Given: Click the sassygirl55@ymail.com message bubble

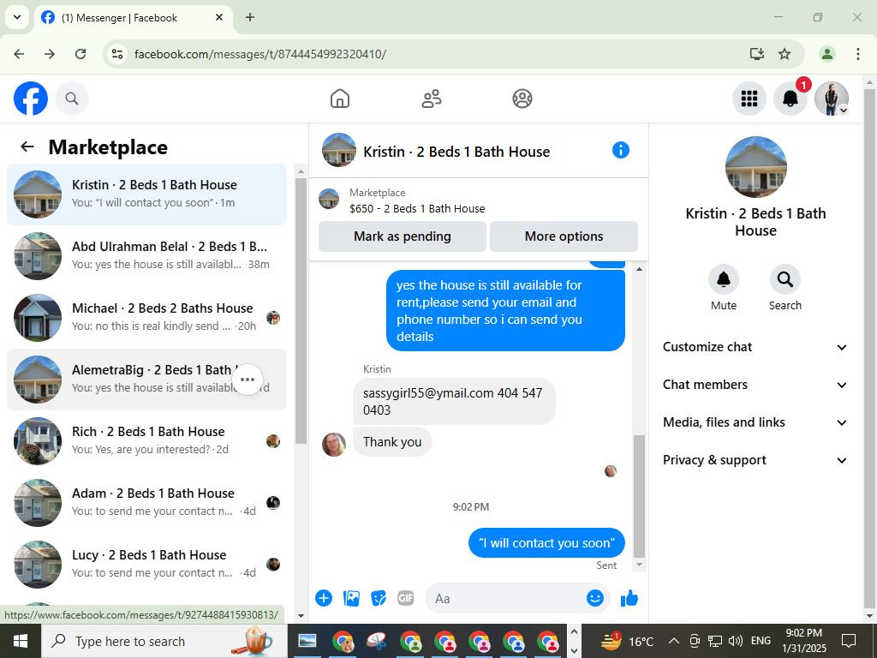Looking at the screenshot, I should [454, 401].
